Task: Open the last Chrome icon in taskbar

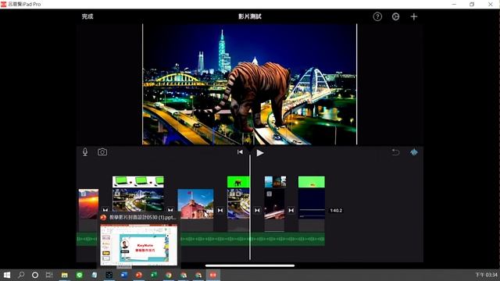Action: pos(198,275)
